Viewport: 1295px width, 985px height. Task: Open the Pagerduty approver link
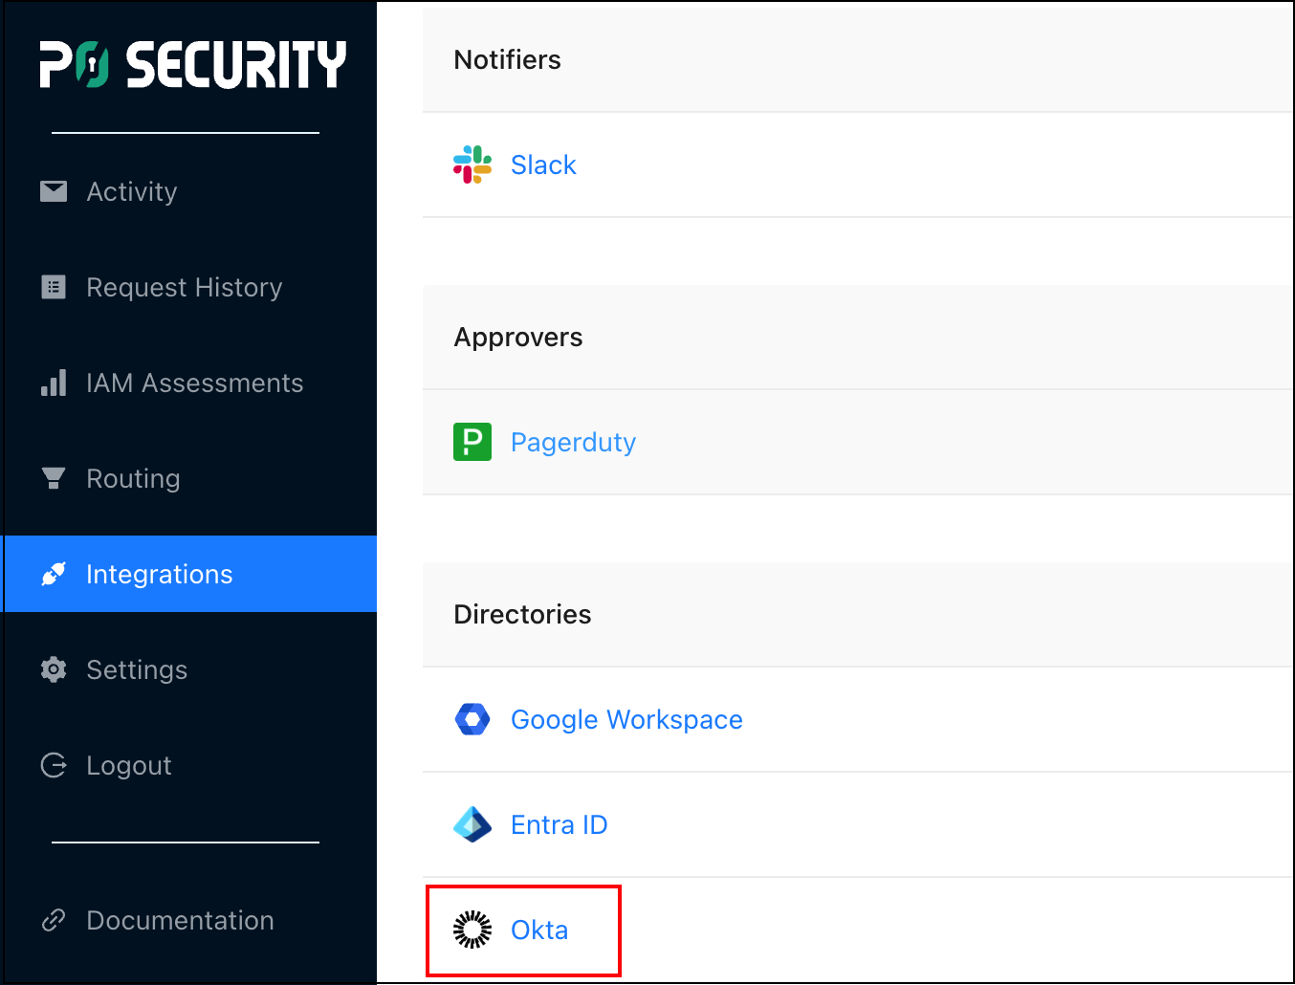(573, 441)
